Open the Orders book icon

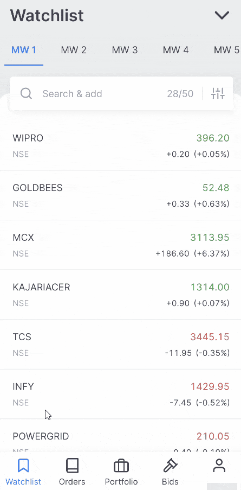[x=72, y=466]
